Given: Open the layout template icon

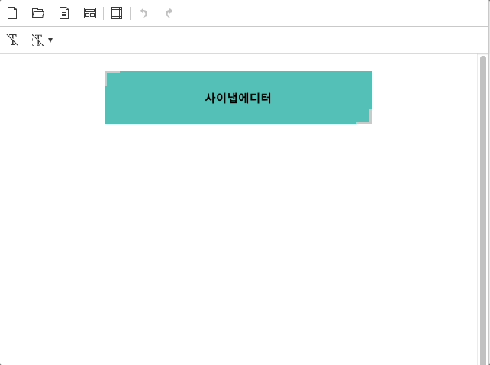Looking at the screenshot, I should pyautogui.click(x=90, y=13).
